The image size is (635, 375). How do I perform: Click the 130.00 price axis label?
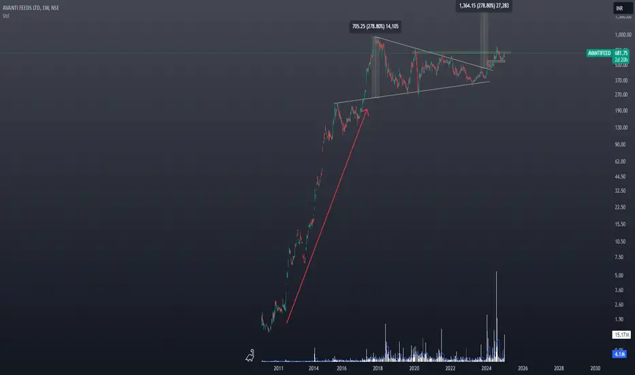pos(621,127)
